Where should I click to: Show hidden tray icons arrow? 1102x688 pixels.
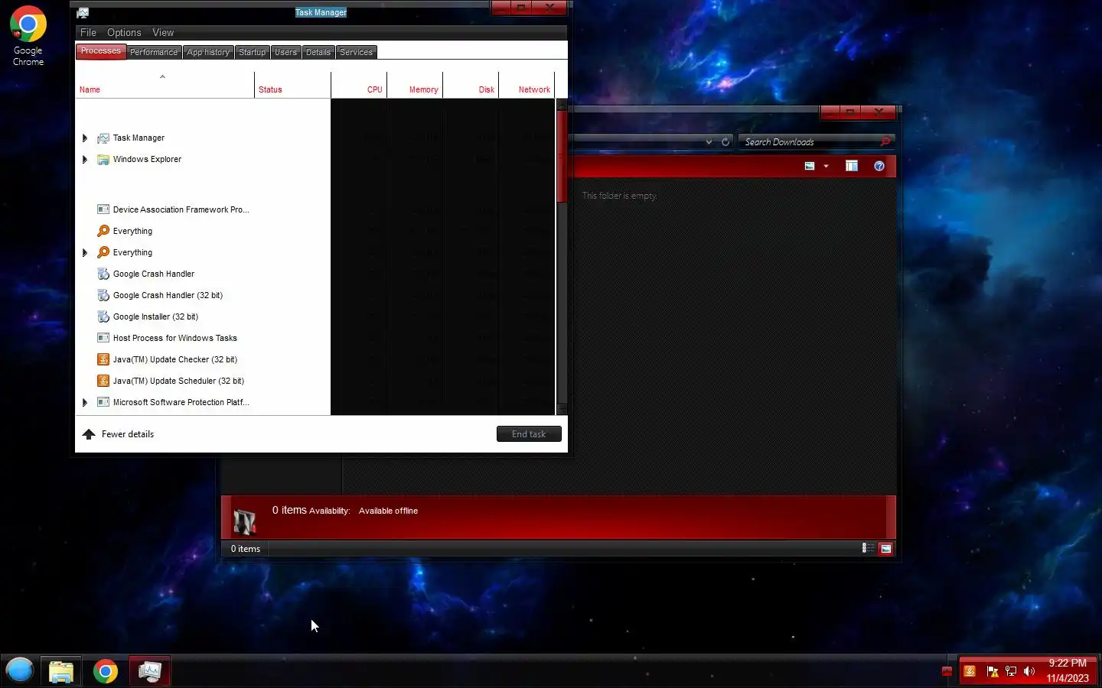[947, 671]
